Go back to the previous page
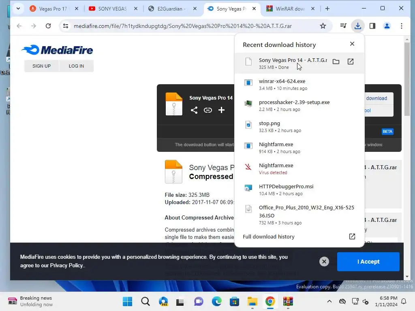Viewport: 415px width, 311px height. click(19, 26)
